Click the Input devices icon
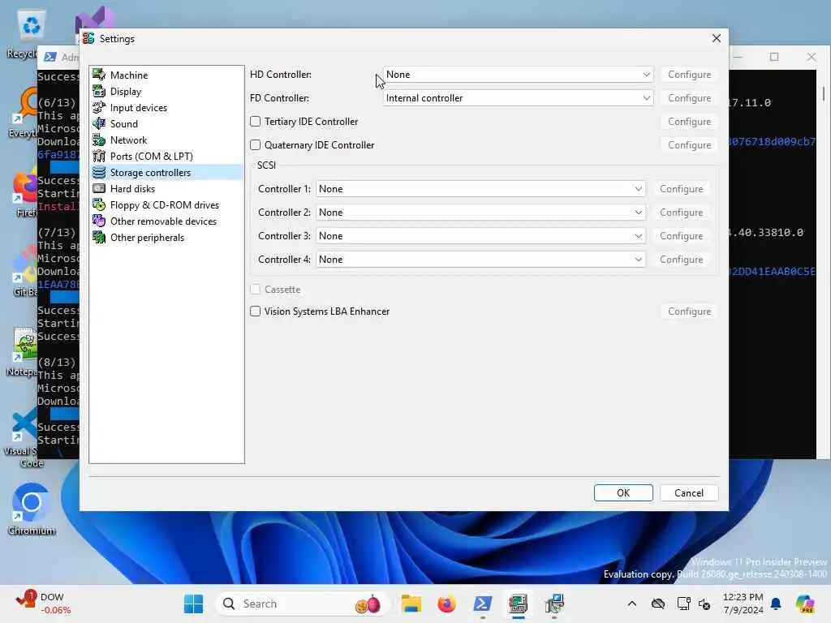This screenshot has height=623, width=831. (x=99, y=108)
